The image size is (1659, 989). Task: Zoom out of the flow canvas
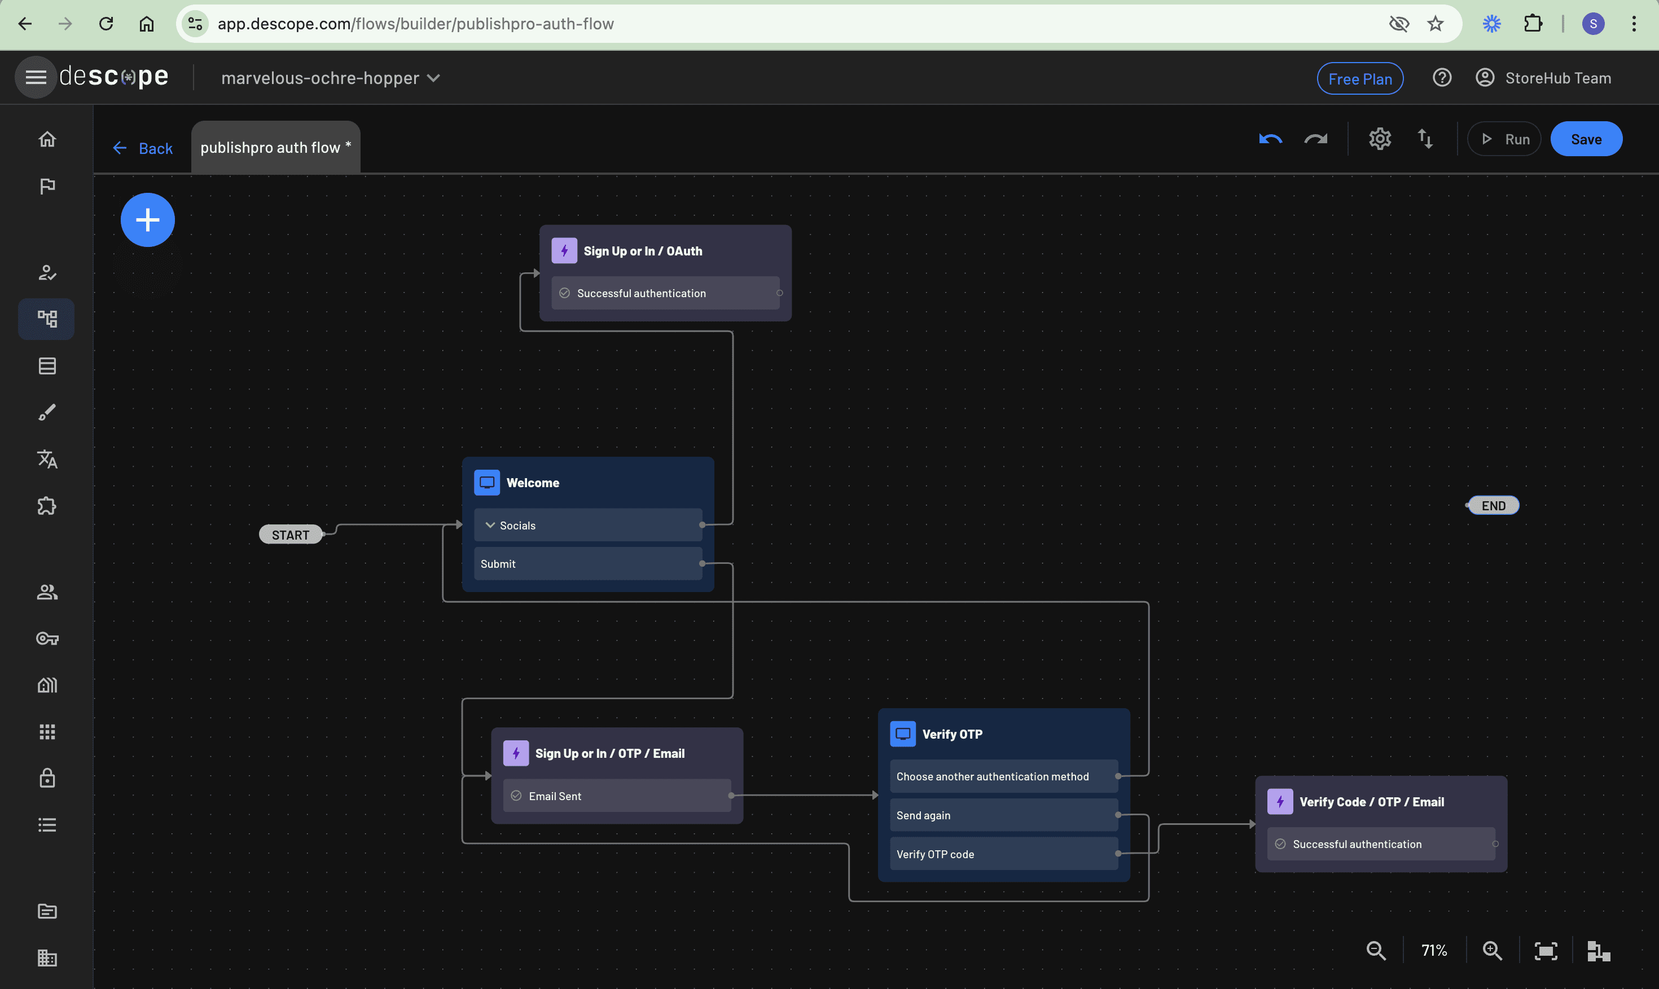[x=1376, y=950]
